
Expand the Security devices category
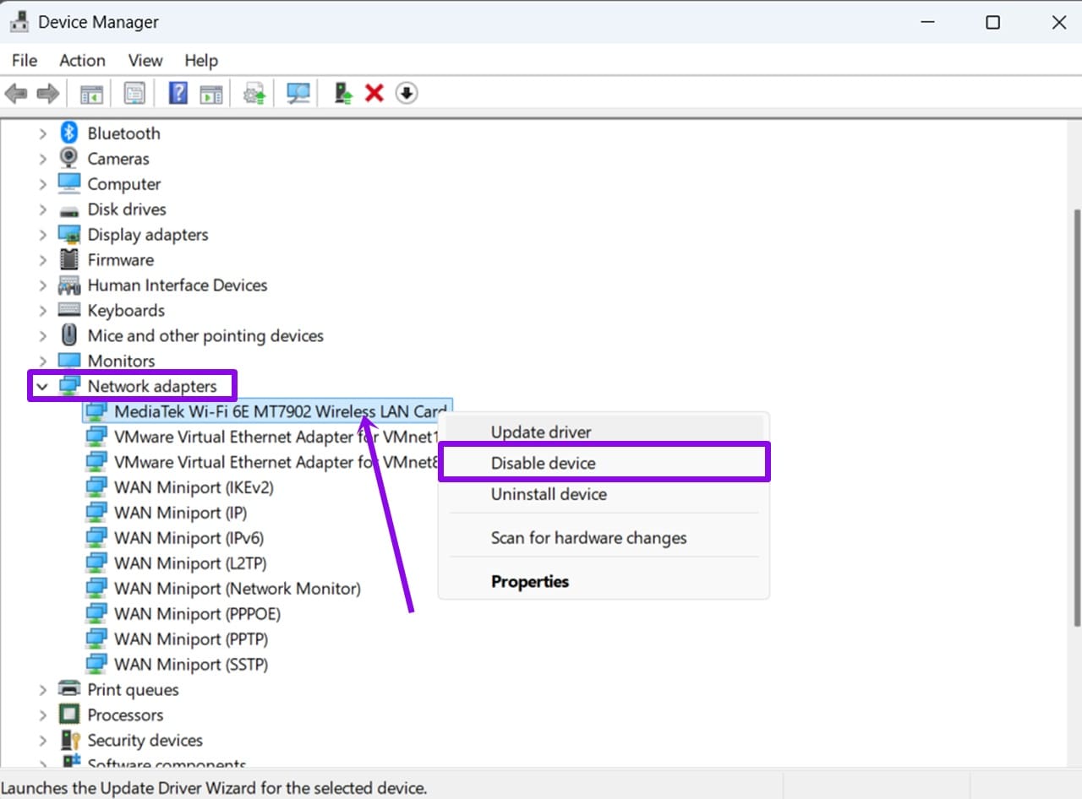[42, 741]
